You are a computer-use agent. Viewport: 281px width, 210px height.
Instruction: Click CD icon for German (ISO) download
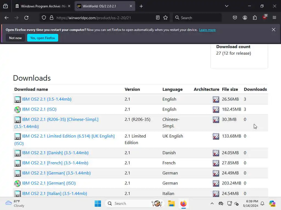click(17, 183)
